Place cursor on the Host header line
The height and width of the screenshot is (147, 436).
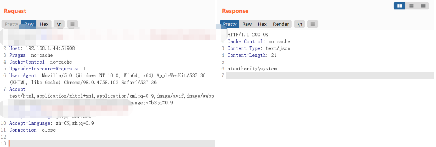[42, 48]
